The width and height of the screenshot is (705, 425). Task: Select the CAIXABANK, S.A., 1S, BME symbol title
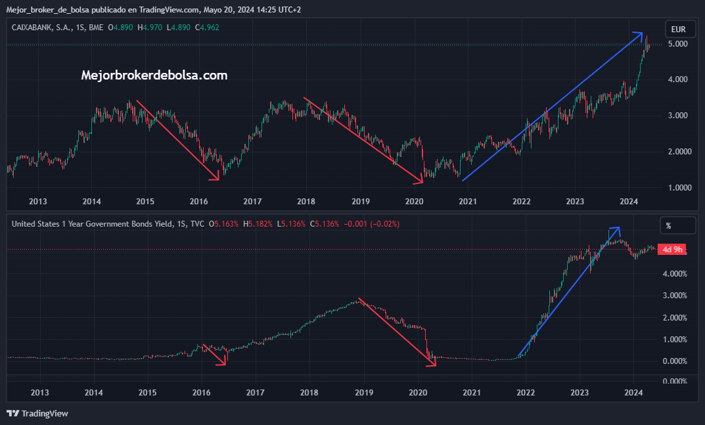(58, 28)
